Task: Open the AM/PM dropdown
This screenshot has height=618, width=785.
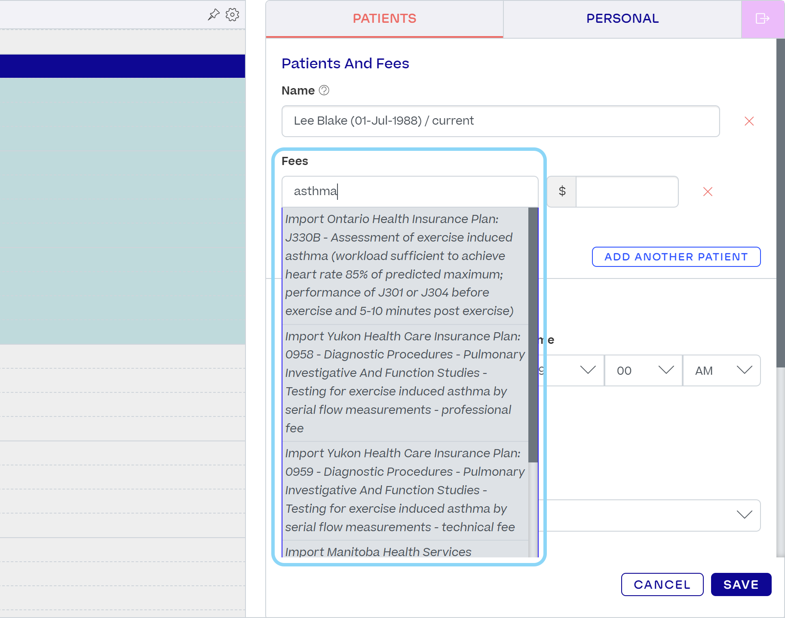Action: coord(722,370)
